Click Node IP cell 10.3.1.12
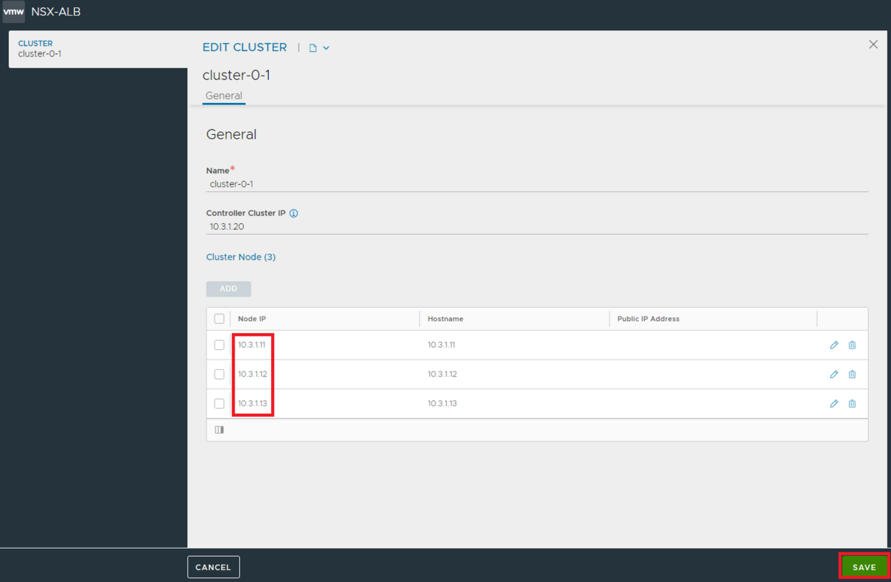This screenshot has height=582, width=891. point(252,374)
